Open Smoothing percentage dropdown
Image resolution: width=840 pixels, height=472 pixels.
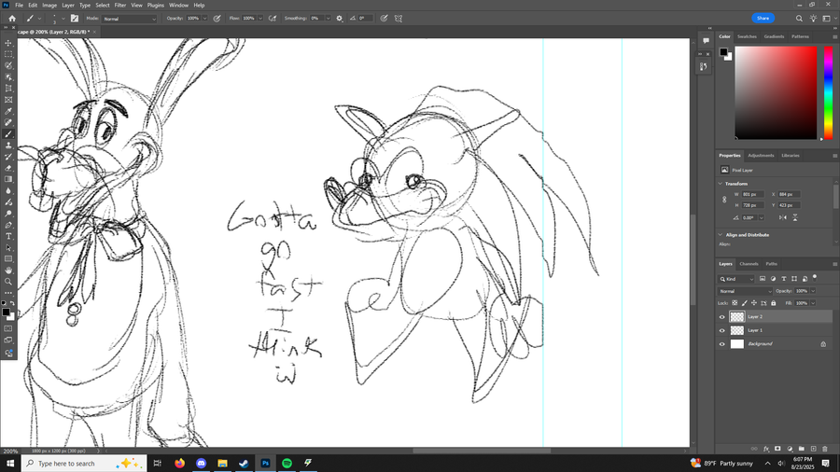click(328, 19)
